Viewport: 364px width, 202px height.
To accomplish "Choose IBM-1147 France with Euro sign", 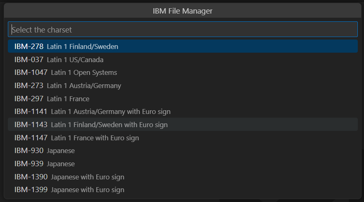I will (182, 138).
